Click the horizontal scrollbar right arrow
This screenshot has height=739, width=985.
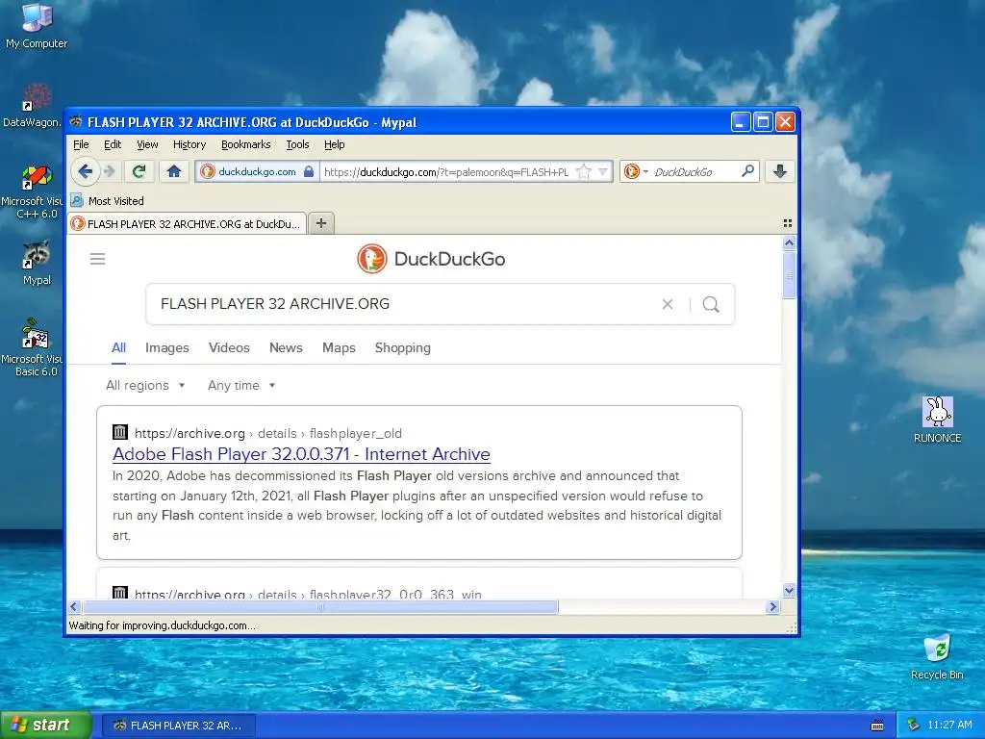pos(773,606)
